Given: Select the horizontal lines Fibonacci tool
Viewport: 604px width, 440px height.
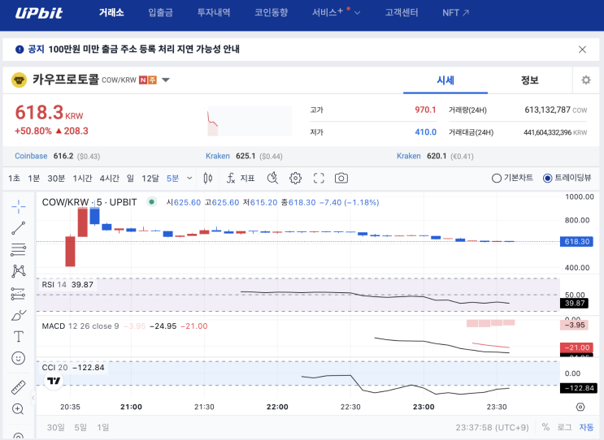Looking at the screenshot, I should [x=19, y=249].
